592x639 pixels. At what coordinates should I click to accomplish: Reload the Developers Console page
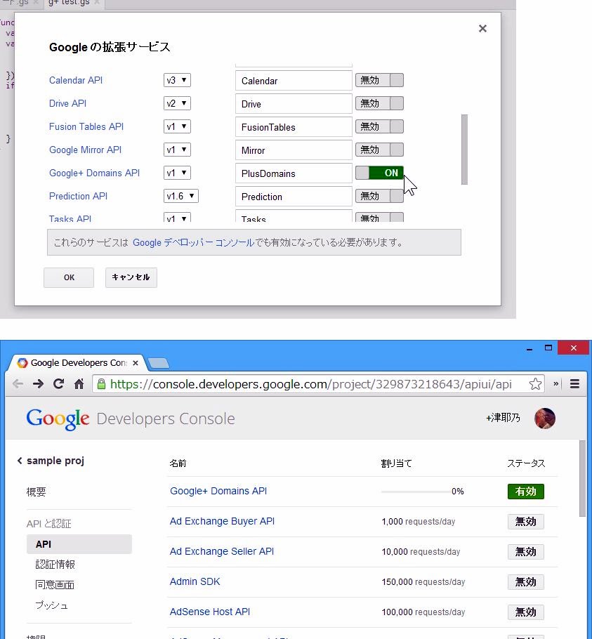pyautogui.click(x=59, y=383)
